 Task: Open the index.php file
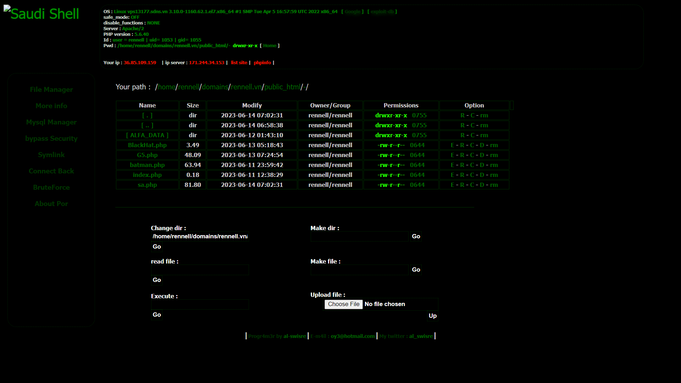[147, 175]
